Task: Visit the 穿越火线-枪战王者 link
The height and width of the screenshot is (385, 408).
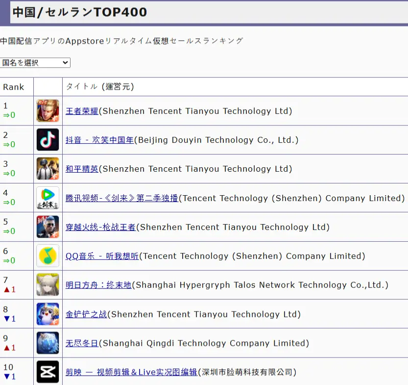Action: click(x=100, y=228)
